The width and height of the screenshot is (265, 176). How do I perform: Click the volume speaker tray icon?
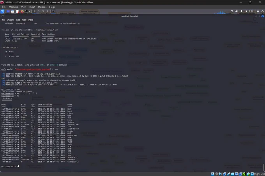tap(237, 11)
